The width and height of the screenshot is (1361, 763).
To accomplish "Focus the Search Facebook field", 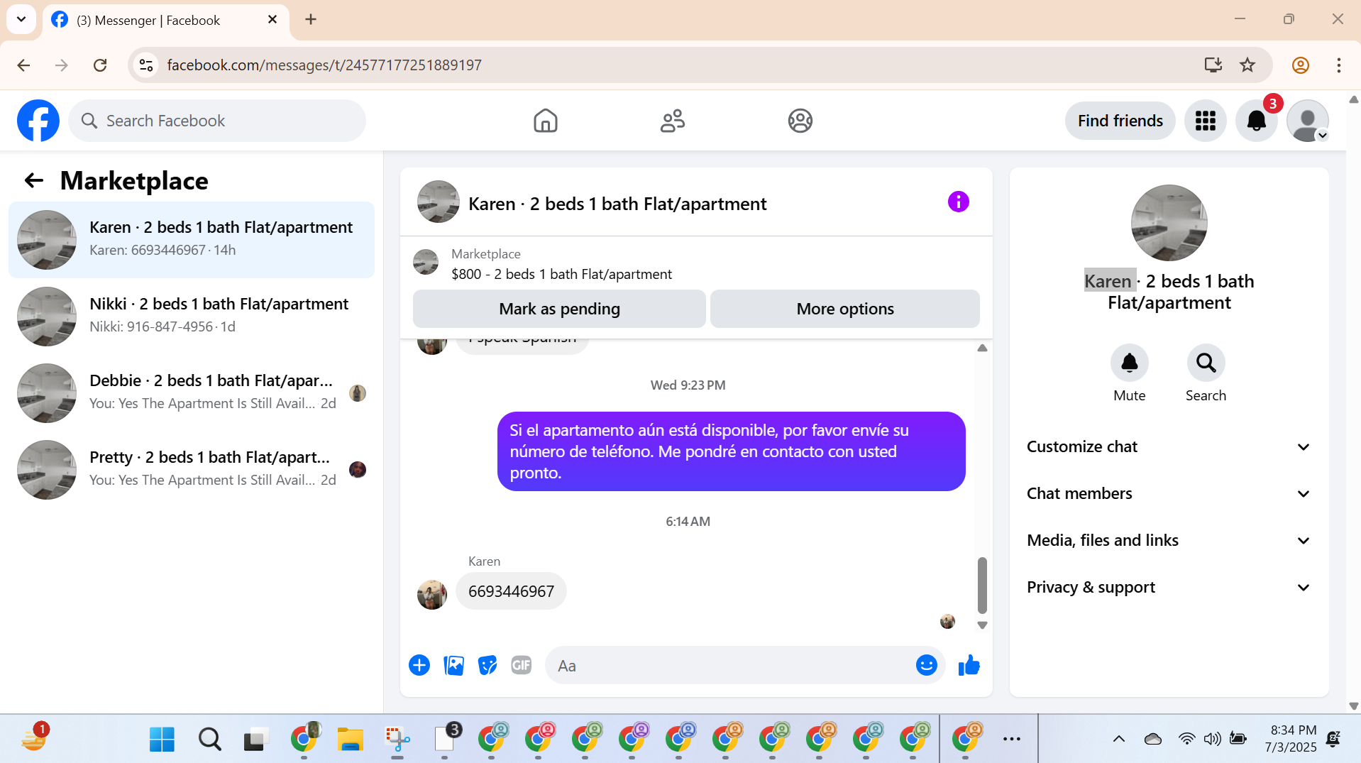I will tap(217, 121).
